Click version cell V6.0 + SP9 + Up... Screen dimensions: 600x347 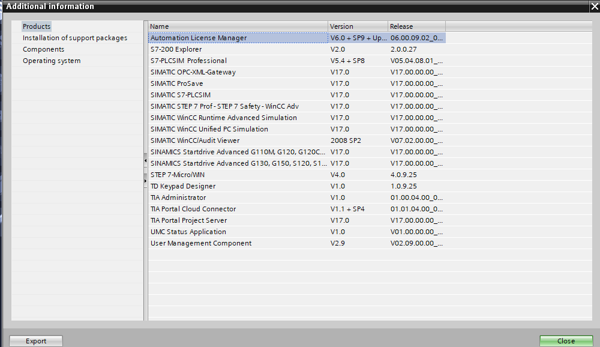(x=358, y=38)
